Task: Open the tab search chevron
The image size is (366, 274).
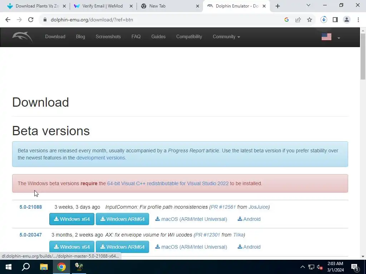Action: pos(308,5)
